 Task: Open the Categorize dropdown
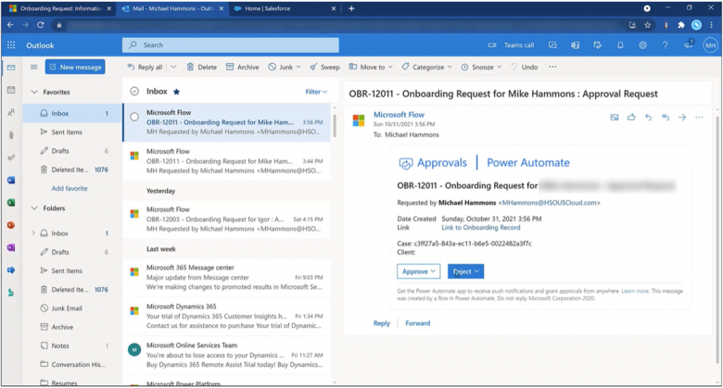[426, 68]
